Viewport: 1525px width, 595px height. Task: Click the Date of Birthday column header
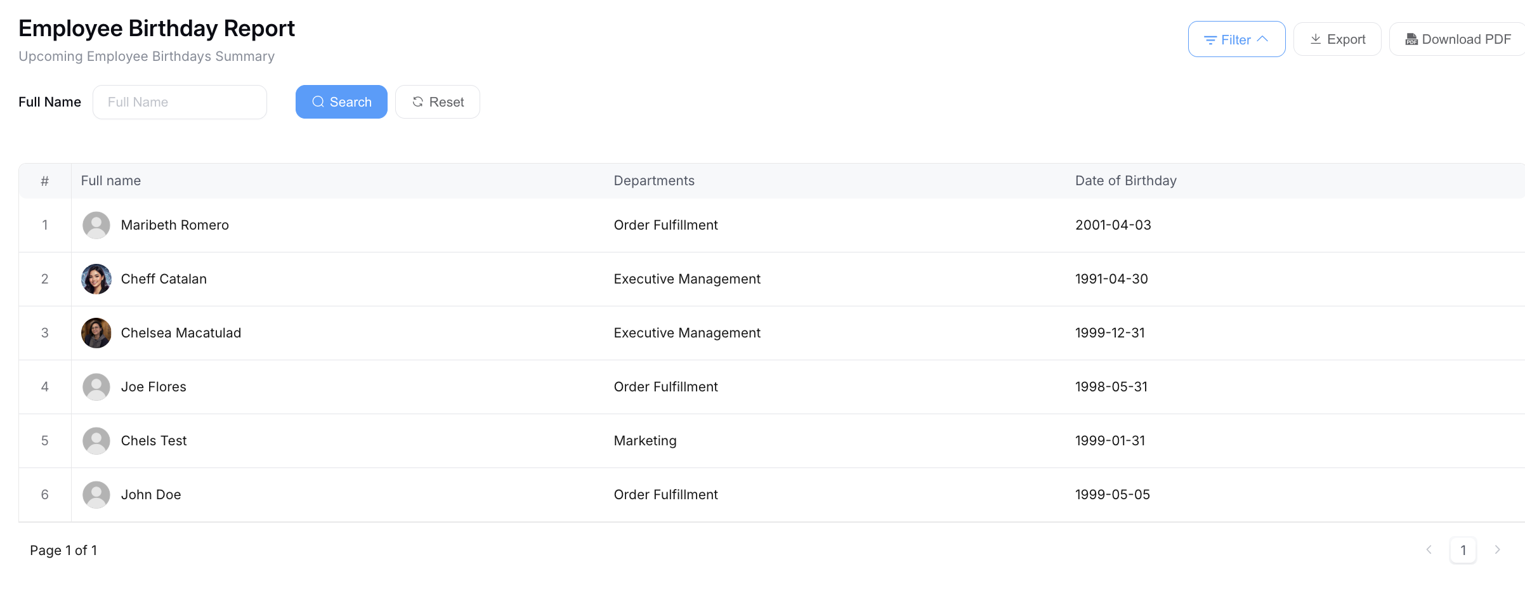(1125, 181)
